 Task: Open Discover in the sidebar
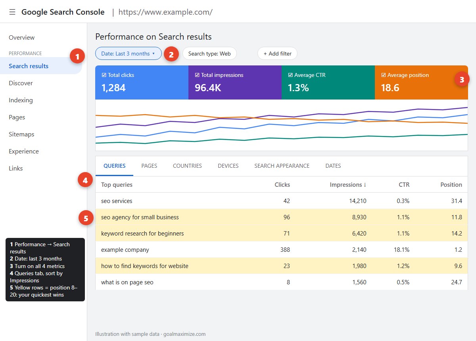coord(21,83)
